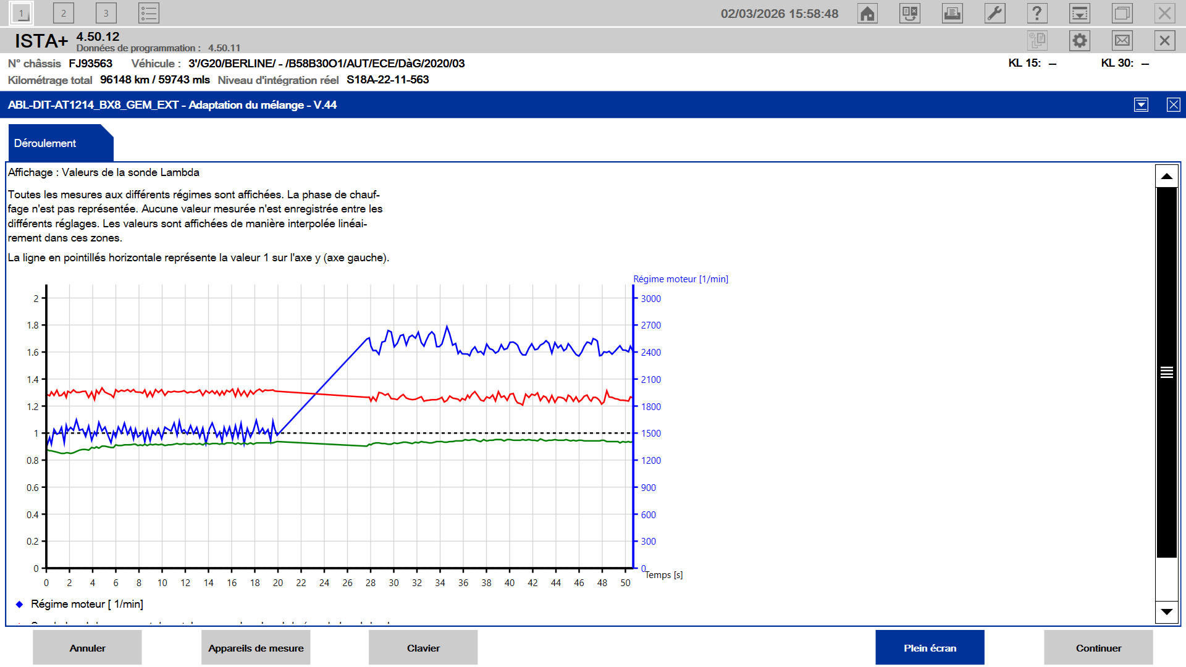Click the vertical scrollbar thumb handle

[1167, 372]
